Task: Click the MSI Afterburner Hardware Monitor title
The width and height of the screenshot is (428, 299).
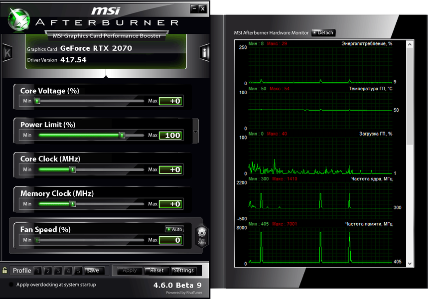Action: (x=272, y=33)
